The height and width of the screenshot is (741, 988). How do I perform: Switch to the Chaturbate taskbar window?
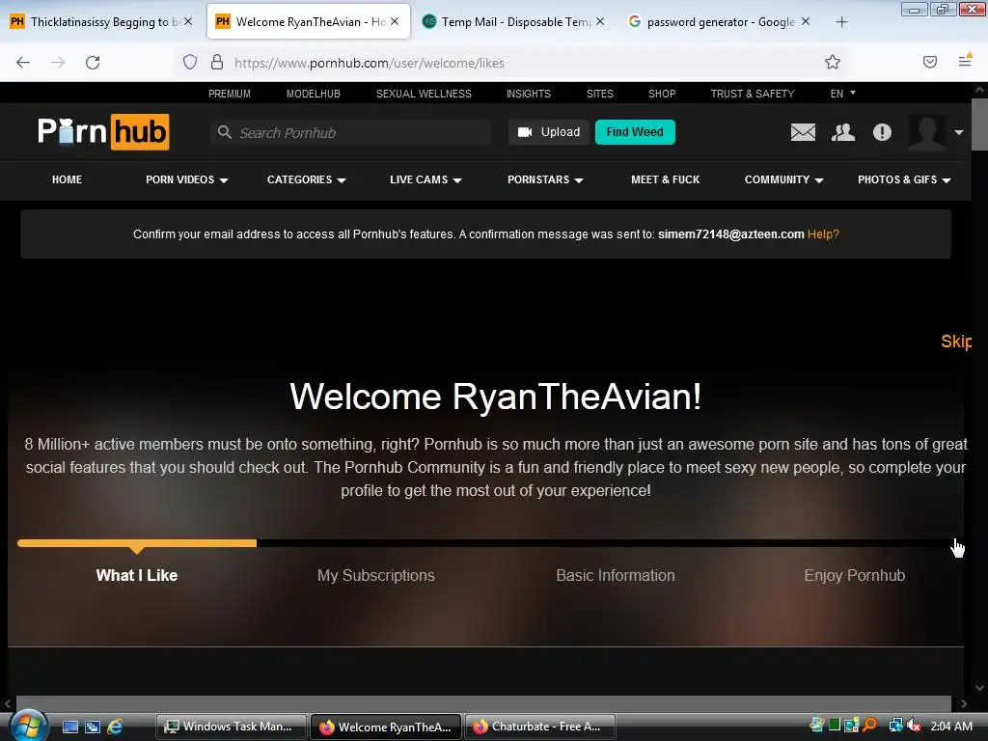pyautogui.click(x=540, y=727)
